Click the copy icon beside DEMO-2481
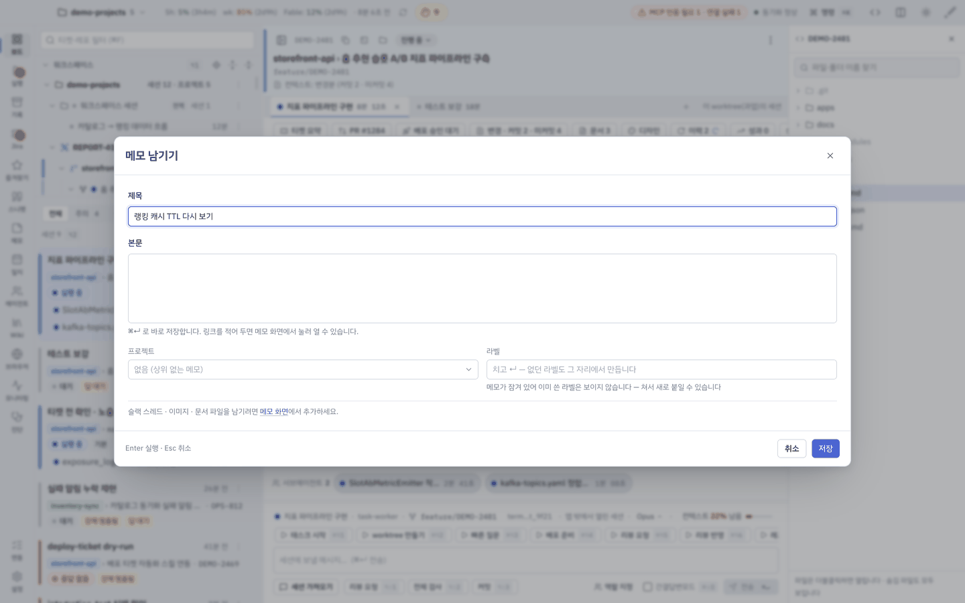This screenshot has height=603, width=965. (x=345, y=40)
